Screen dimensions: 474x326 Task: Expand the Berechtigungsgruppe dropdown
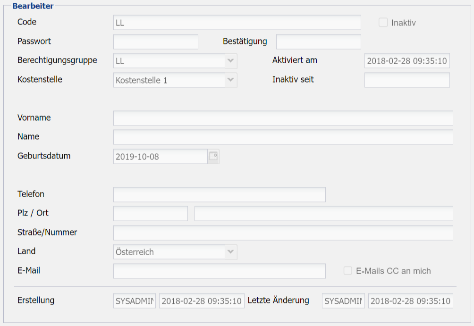230,61
